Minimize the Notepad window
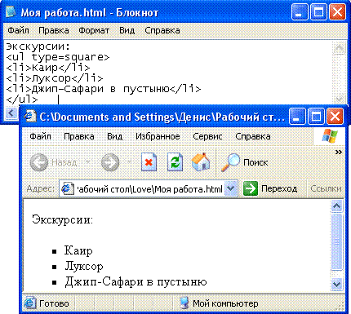Screen dimensions: 351x314 (300, 12)
